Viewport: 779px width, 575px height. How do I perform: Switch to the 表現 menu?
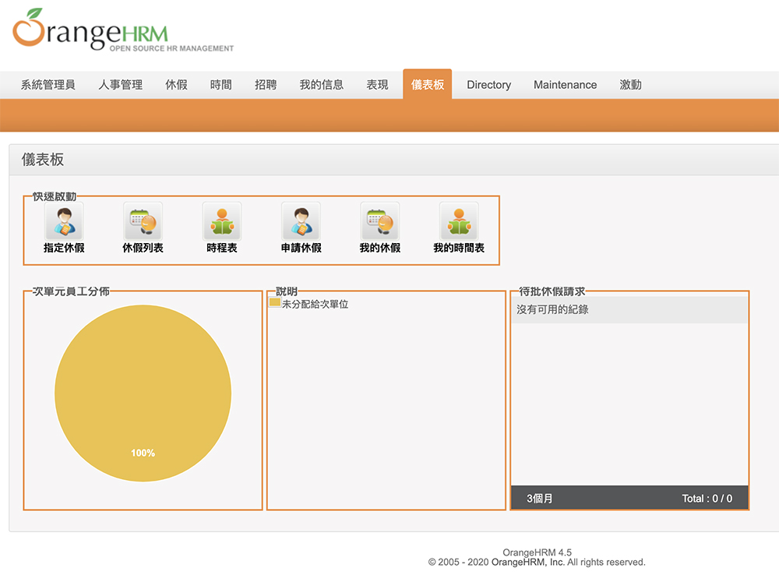click(x=378, y=85)
